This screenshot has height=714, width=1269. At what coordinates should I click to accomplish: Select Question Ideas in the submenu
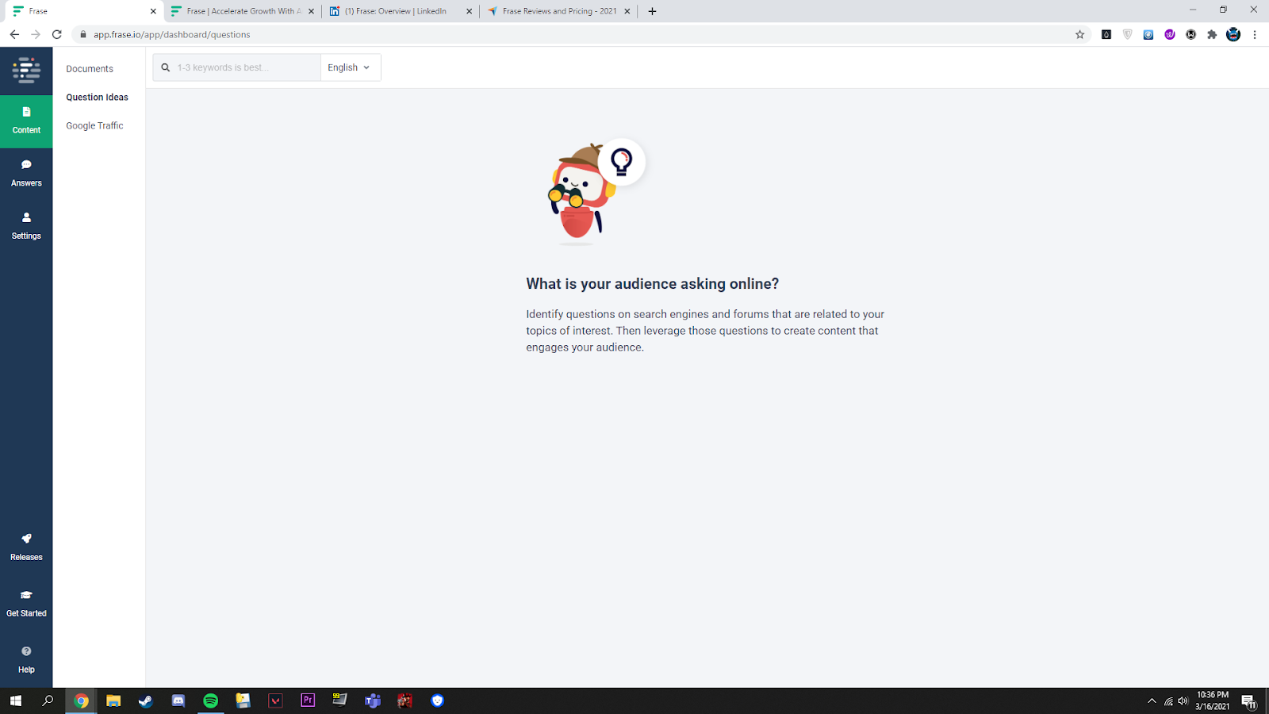97,98
